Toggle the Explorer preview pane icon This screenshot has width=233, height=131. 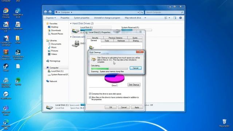pyautogui.click(x=175, y=18)
